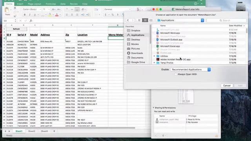This screenshot has height=141, width=251.
Task: Select Microsoft Word.app in the list
Action: [x=170, y=33]
